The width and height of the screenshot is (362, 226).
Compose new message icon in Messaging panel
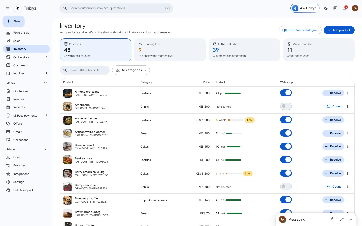[331, 219]
